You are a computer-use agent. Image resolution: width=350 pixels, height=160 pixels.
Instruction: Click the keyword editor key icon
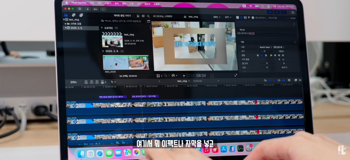pyautogui.click(x=95, y=9)
